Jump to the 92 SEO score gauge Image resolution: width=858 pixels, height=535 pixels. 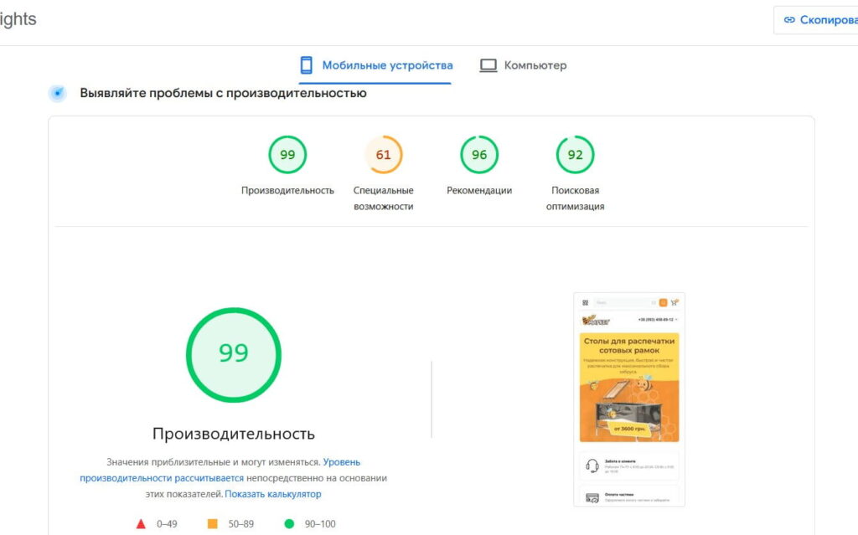pos(575,155)
